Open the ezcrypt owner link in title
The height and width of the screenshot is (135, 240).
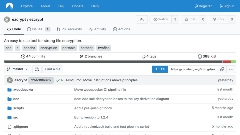(19, 19)
